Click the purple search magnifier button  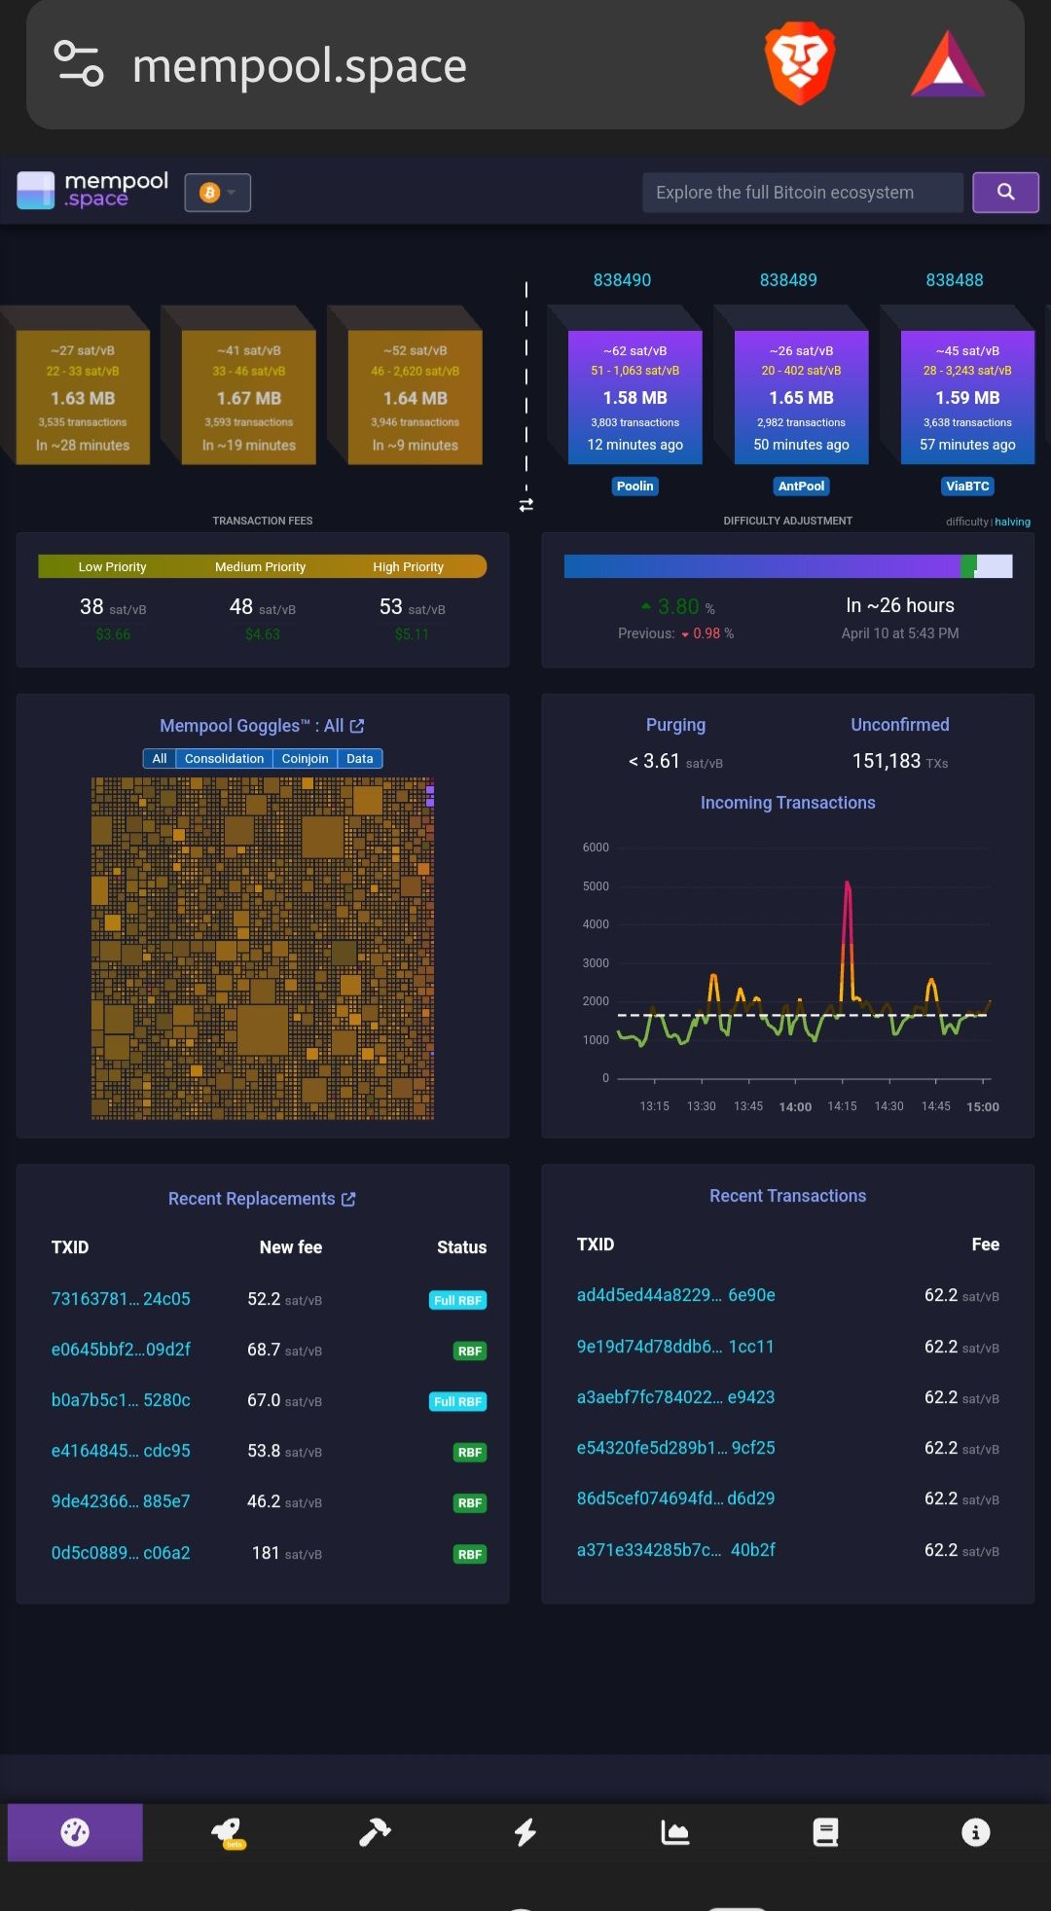pyautogui.click(x=1005, y=193)
